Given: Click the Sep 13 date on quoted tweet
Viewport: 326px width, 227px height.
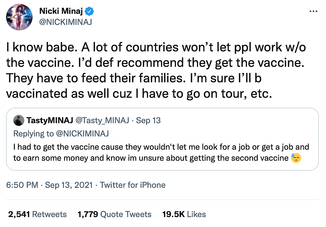Looking at the screenshot, I should pos(149,121).
